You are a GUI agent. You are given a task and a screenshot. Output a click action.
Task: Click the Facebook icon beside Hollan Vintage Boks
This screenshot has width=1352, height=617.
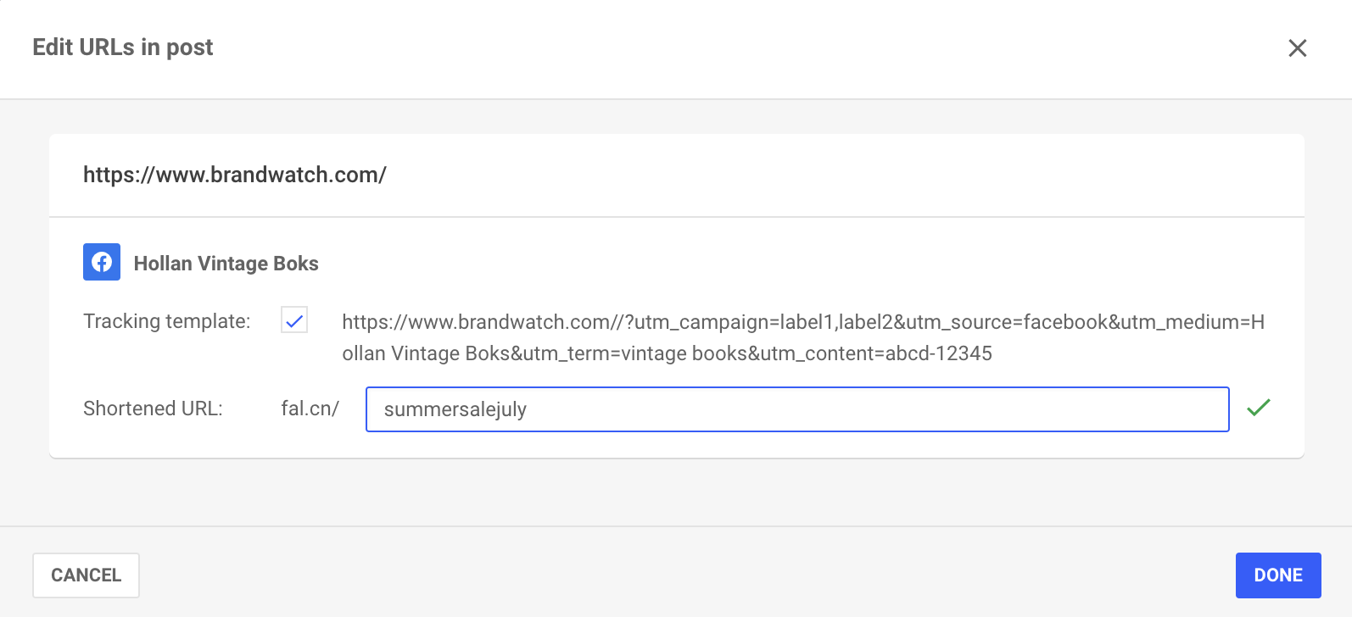[x=102, y=263]
